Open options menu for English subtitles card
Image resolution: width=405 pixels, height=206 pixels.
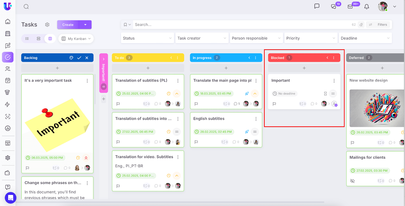256,119
